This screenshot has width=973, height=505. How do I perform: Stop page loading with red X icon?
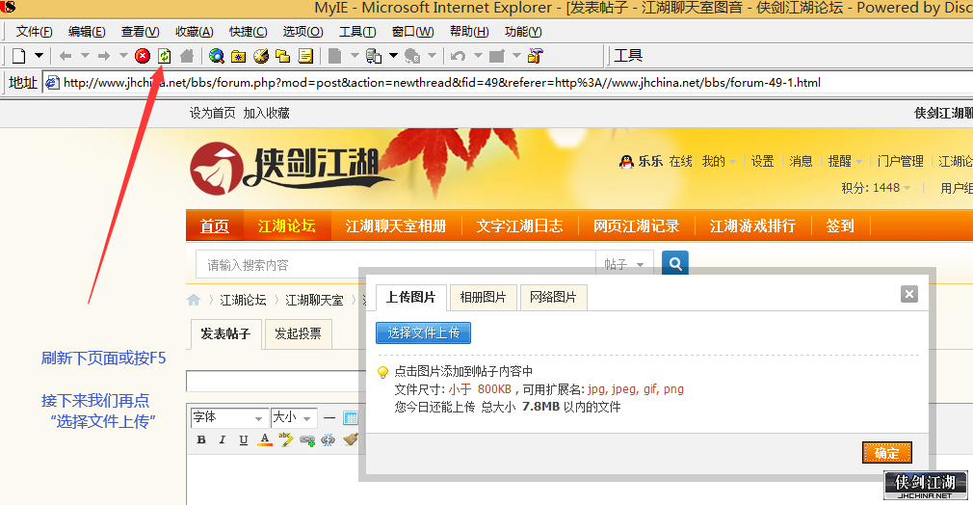click(143, 56)
